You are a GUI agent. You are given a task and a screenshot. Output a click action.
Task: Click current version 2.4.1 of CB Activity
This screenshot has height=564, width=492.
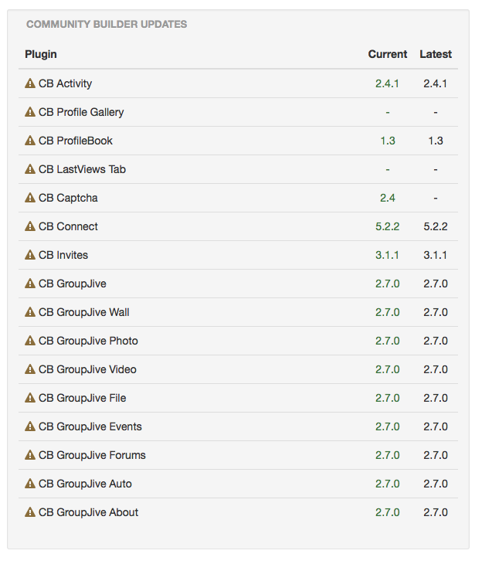[x=387, y=83]
